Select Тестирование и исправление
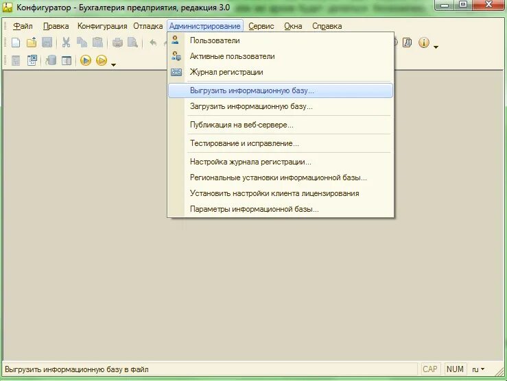Screen dimensions: 507x381 (281, 143)
